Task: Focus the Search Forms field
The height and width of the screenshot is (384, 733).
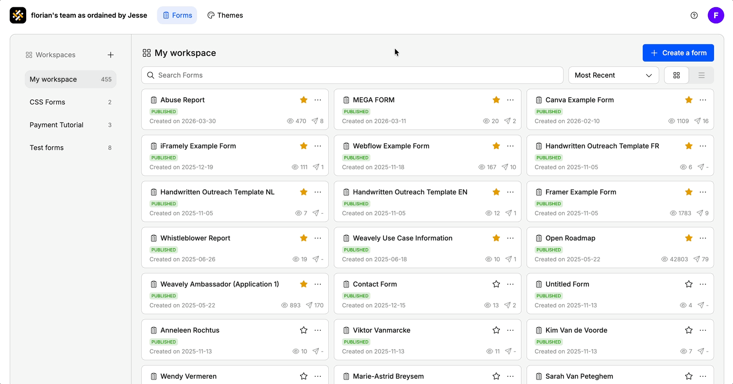Action: click(352, 75)
